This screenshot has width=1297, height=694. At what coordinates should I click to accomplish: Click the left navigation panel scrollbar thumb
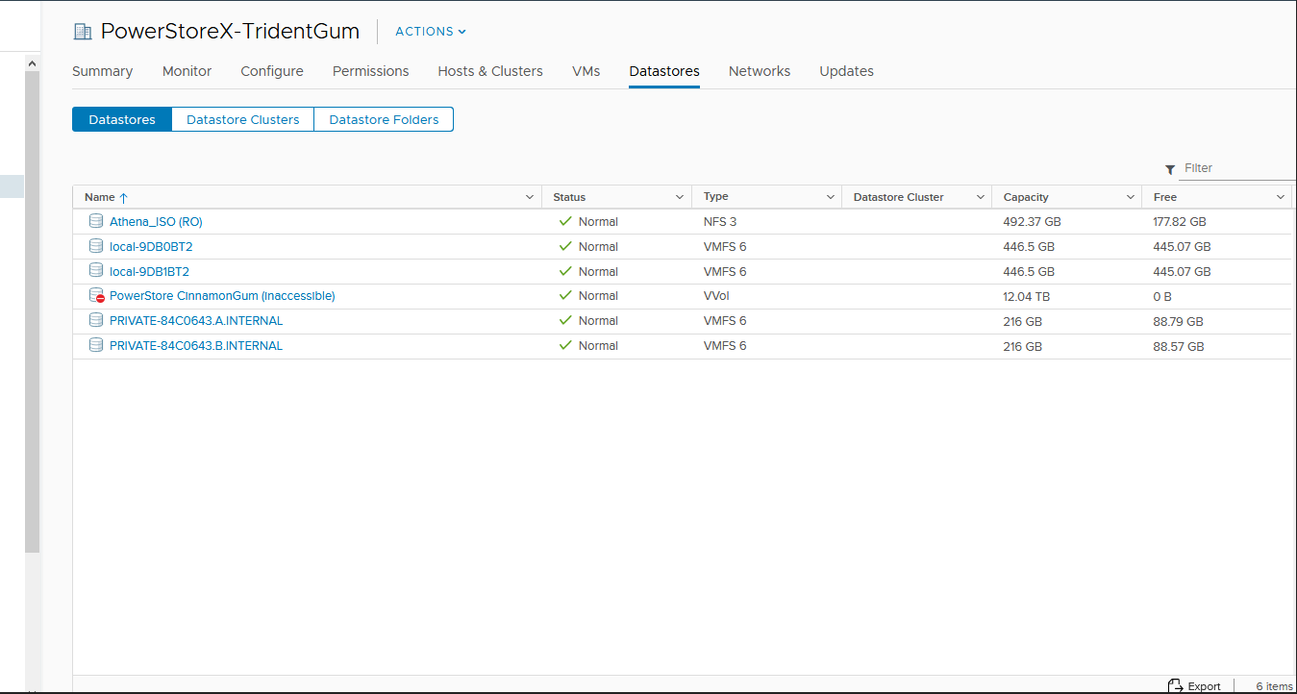coord(32,312)
